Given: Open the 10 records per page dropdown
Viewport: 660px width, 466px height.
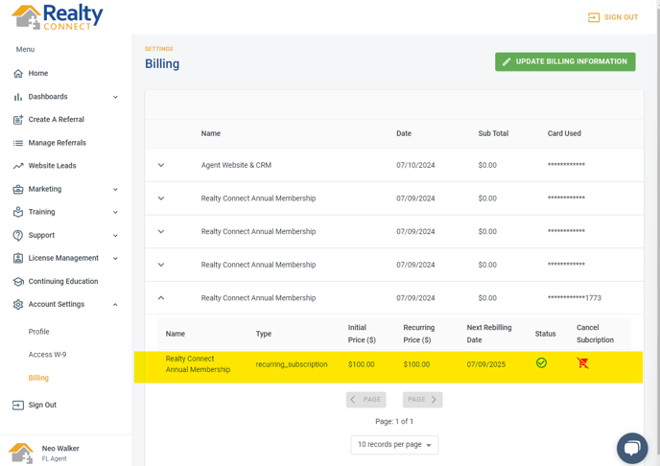Looking at the screenshot, I should [394, 445].
